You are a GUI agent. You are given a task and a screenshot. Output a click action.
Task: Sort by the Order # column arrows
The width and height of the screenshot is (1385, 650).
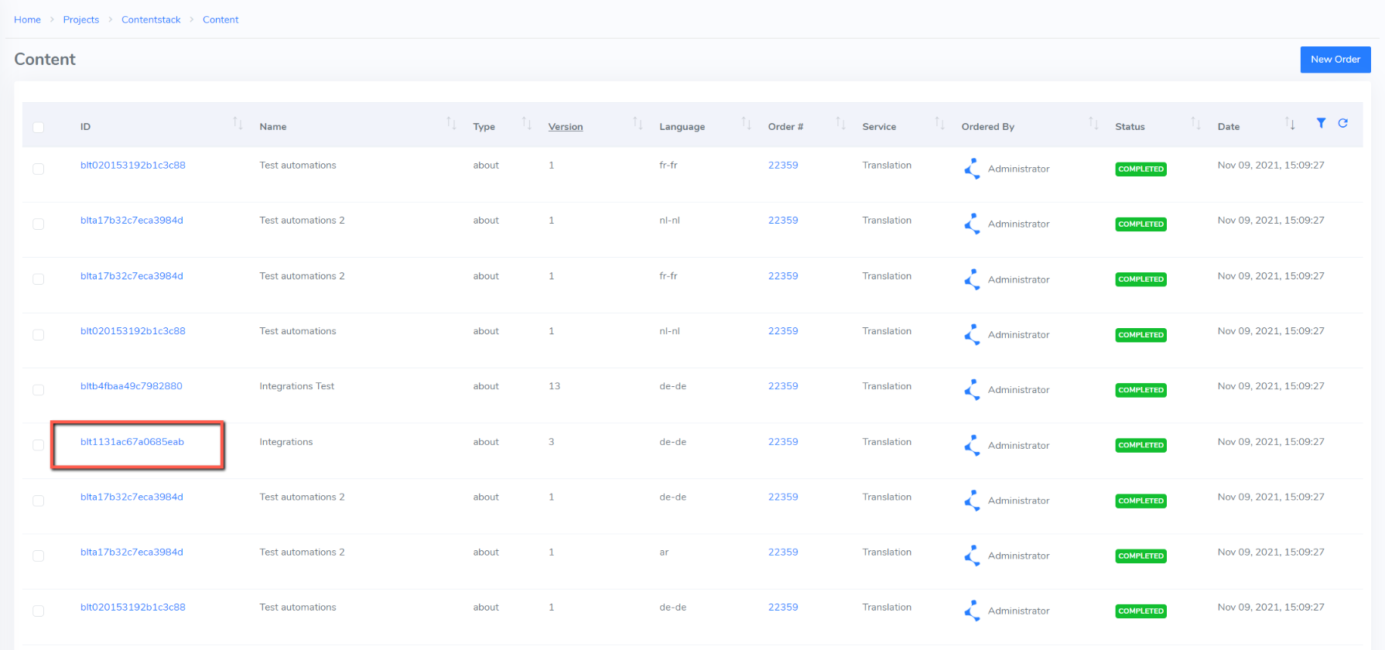coord(840,123)
